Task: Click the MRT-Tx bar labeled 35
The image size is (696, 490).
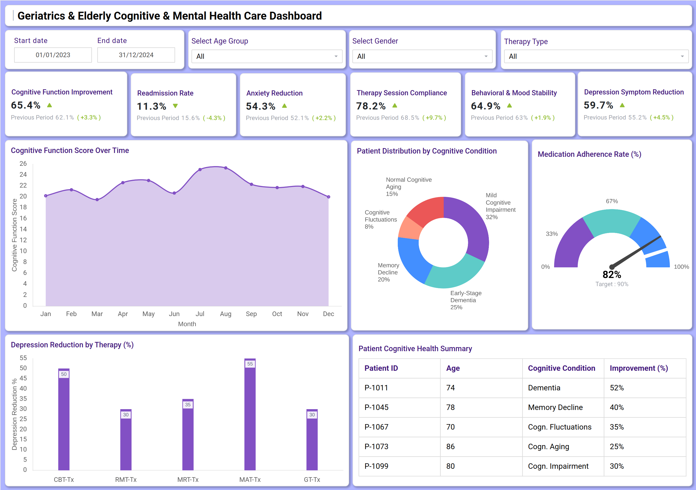Action: pyautogui.click(x=188, y=434)
